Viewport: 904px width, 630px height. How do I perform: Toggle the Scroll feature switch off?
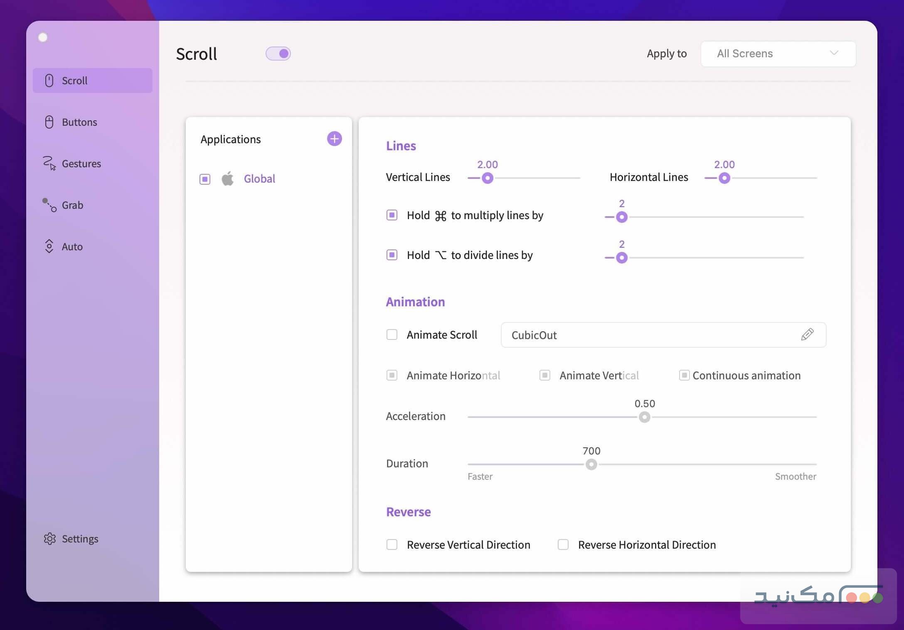pos(278,54)
